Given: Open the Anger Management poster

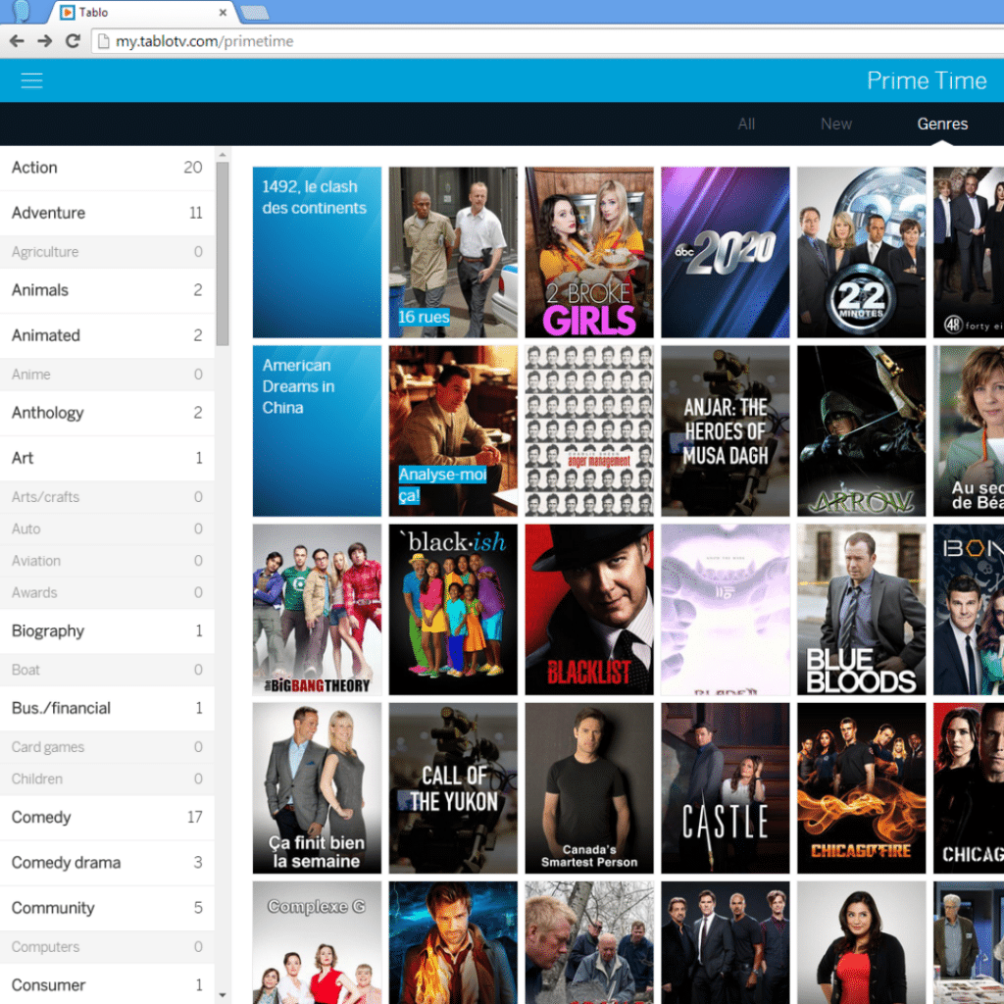Looking at the screenshot, I should tap(589, 431).
